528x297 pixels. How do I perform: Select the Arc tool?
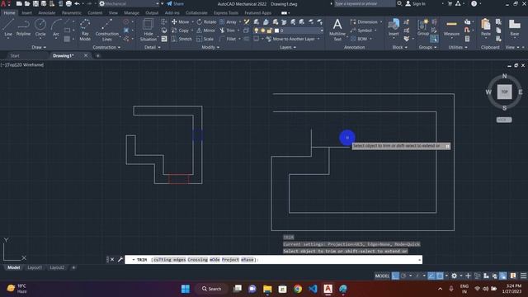56,27
